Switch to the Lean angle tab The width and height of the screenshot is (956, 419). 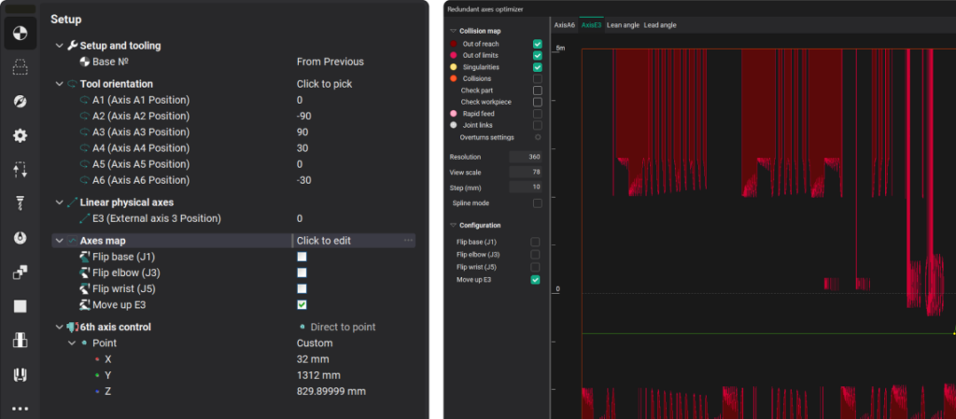(x=623, y=25)
